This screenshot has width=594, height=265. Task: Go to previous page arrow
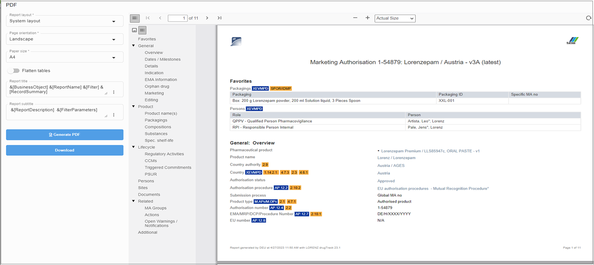[x=160, y=18]
